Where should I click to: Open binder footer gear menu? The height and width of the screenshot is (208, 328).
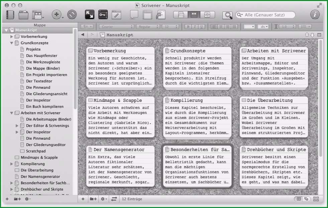(28, 199)
